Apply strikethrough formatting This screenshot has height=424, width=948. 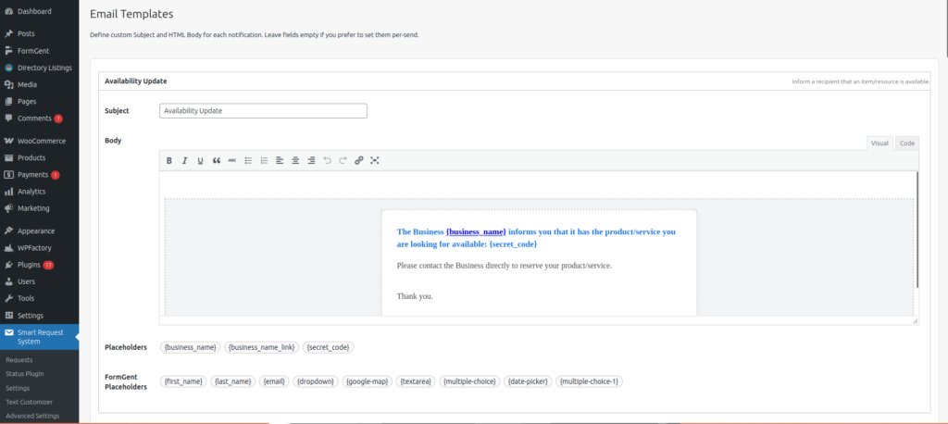[x=232, y=160]
